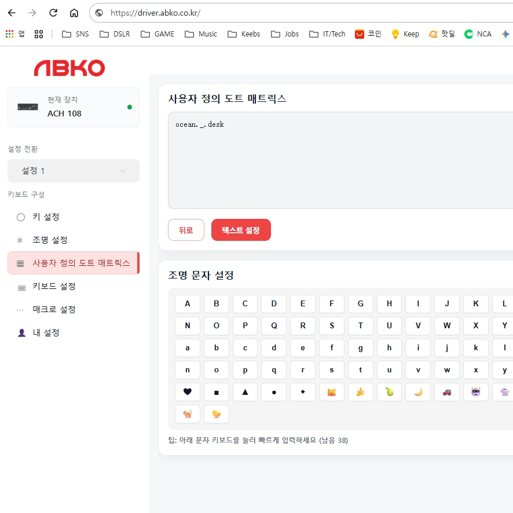
Task: Open the NCA bookmark
Action: 478,34
